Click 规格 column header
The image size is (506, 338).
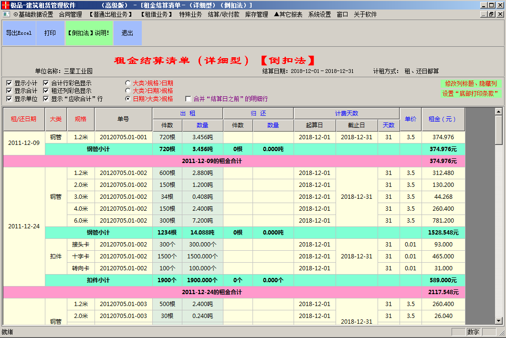coord(81,119)
